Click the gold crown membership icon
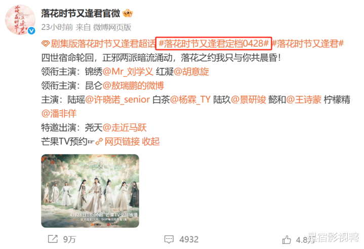Viewport: 364px width, 249px height. click(x=128, y=13)
